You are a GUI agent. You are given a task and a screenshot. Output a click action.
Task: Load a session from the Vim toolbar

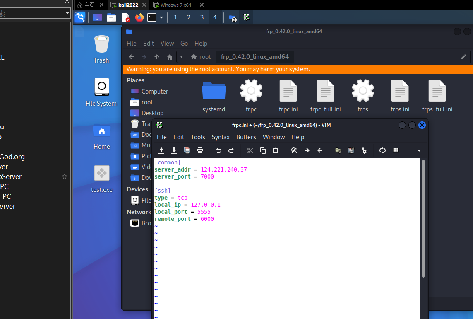pyautogui.click(x=338, y=150)
